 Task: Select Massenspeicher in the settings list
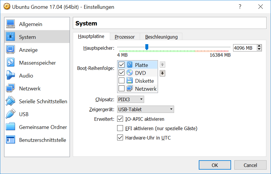(x=37, y=63)
